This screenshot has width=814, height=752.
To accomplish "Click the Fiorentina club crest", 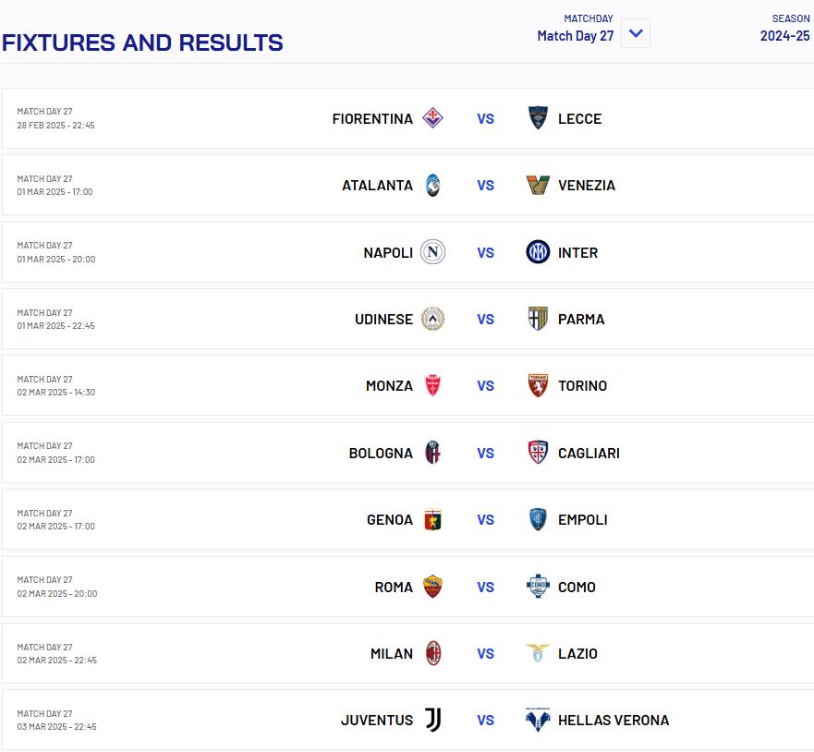I will 432,118.
